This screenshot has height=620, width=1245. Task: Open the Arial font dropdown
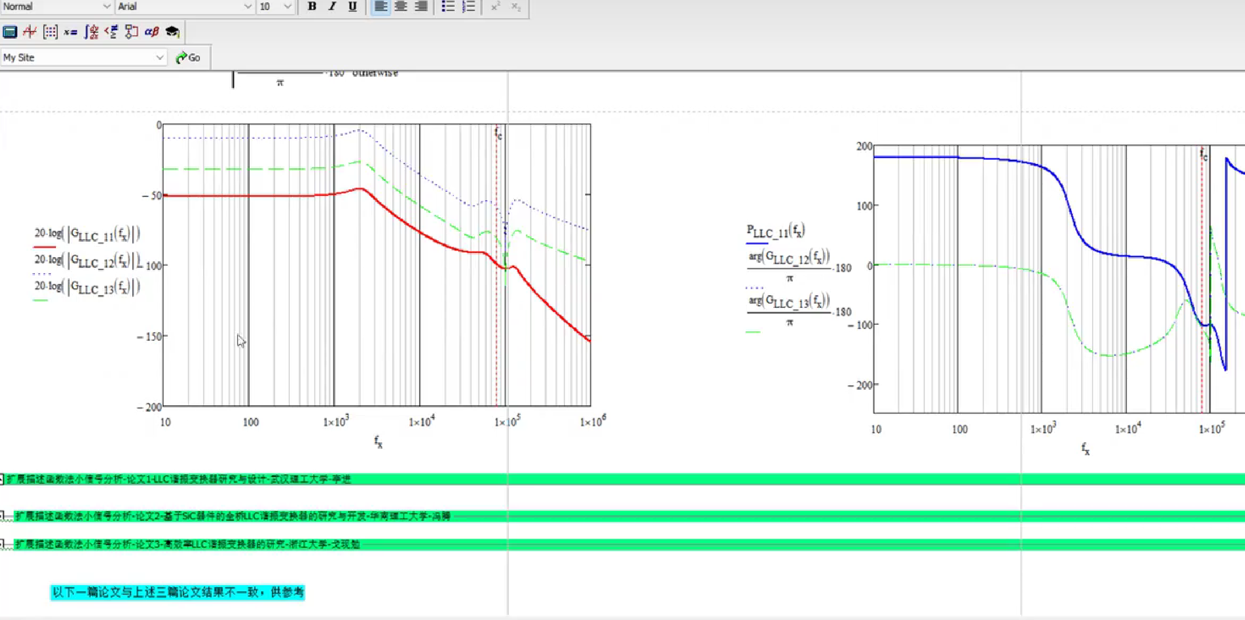[247, 6]
